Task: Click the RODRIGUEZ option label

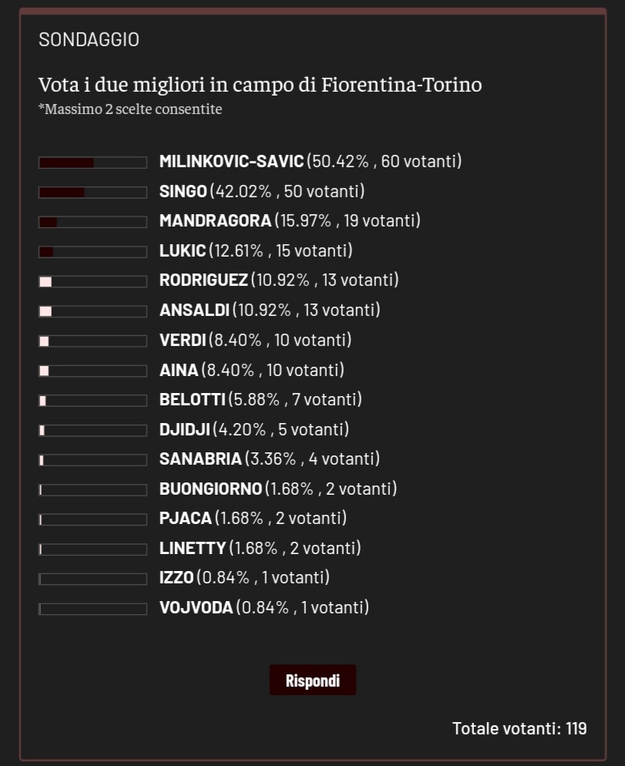Action: click(203, 281)
